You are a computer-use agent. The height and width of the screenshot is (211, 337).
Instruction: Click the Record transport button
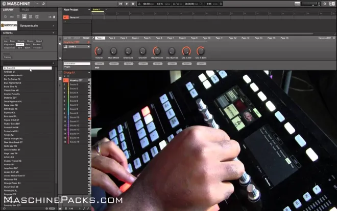point(133,4)
